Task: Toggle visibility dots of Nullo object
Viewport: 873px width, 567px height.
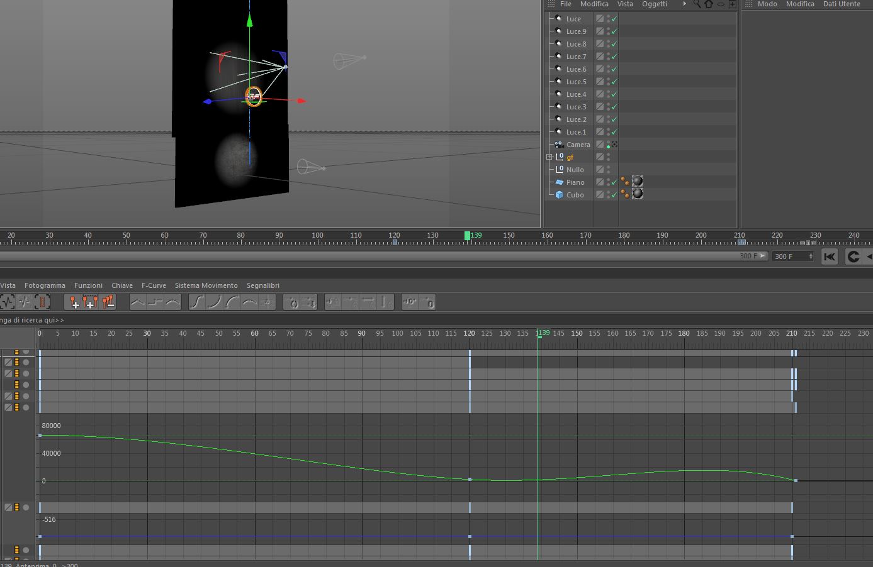Action: [608, 170]
